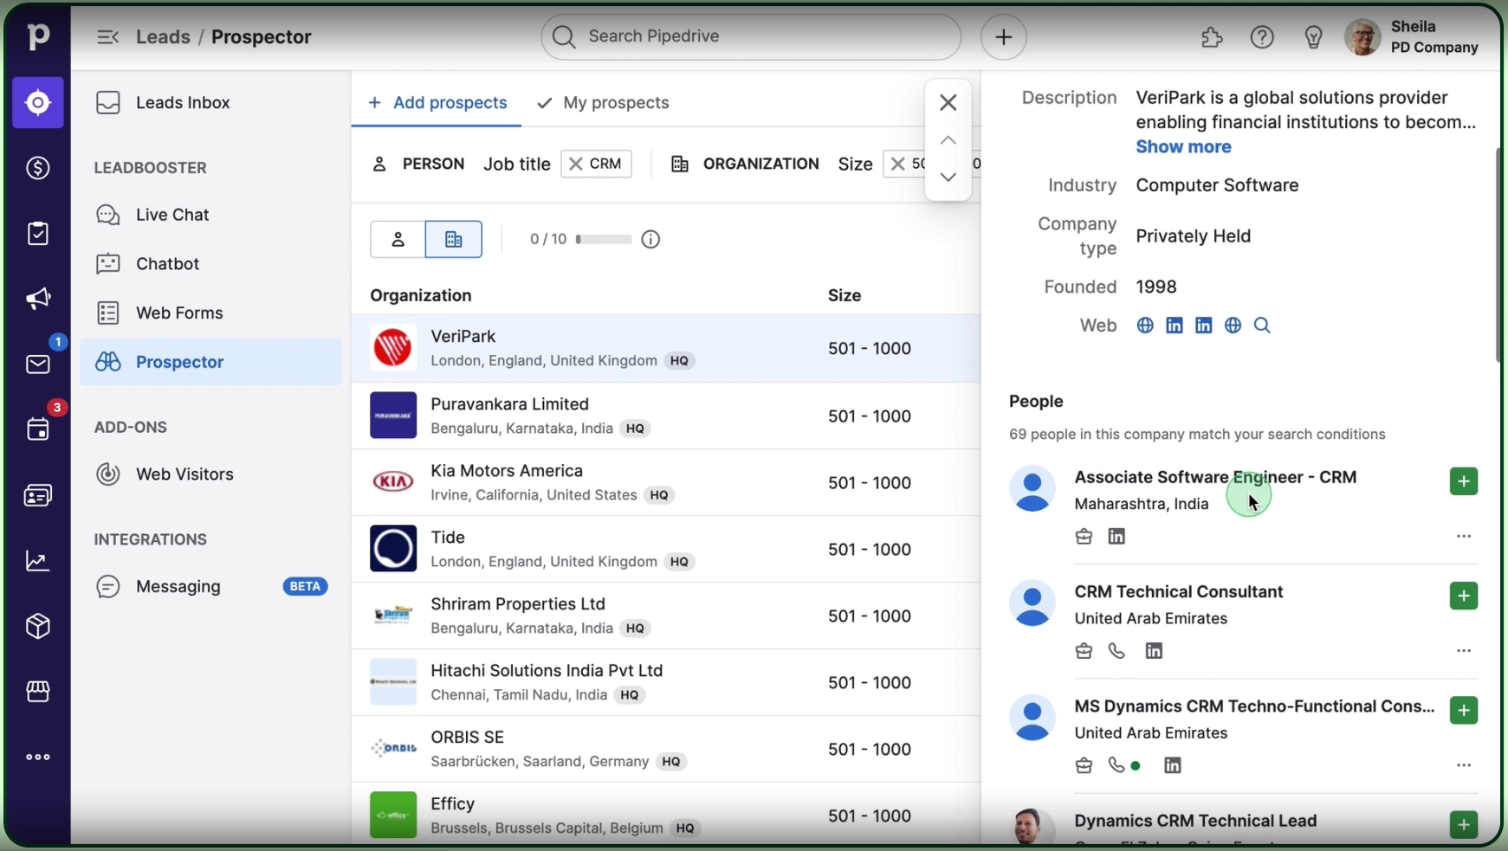Viewport: 1508px width, 851px height.
Task: Add Associate Software Engineer - CRM prospect
Action: tap(1464, 482)
